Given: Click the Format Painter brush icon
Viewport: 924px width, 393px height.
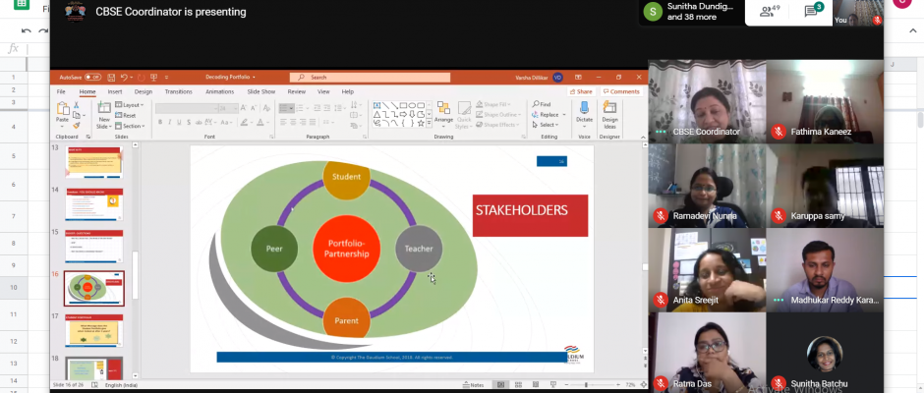Looking at the screenshot, I should click(77, 125).
